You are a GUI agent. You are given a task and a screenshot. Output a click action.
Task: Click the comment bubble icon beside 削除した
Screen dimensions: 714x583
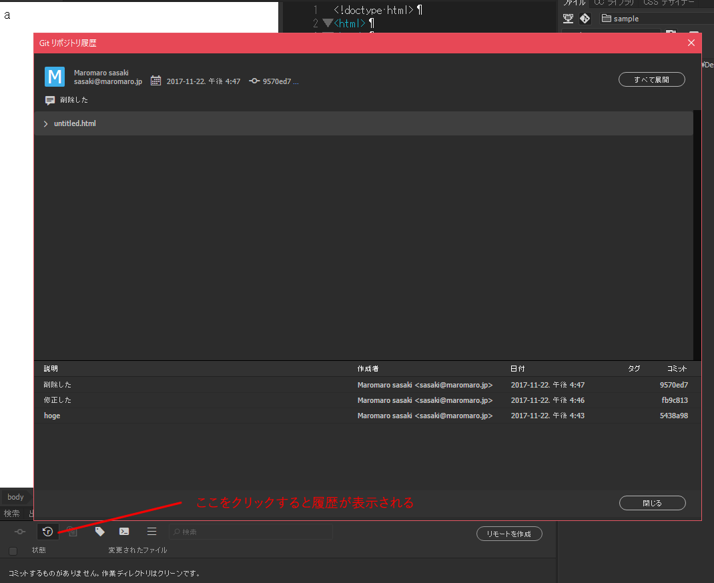coord(50,100)
